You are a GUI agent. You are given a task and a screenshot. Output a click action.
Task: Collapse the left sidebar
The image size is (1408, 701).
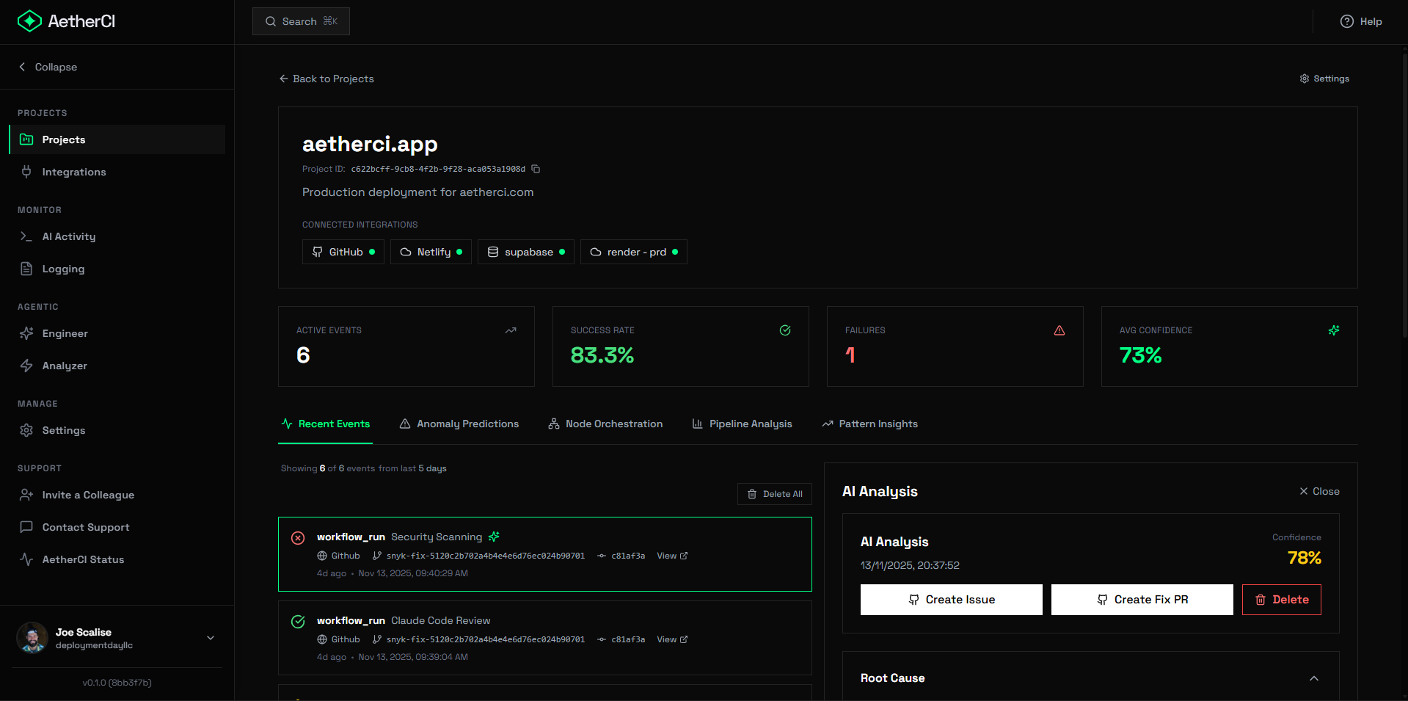[x=47, y=67]
